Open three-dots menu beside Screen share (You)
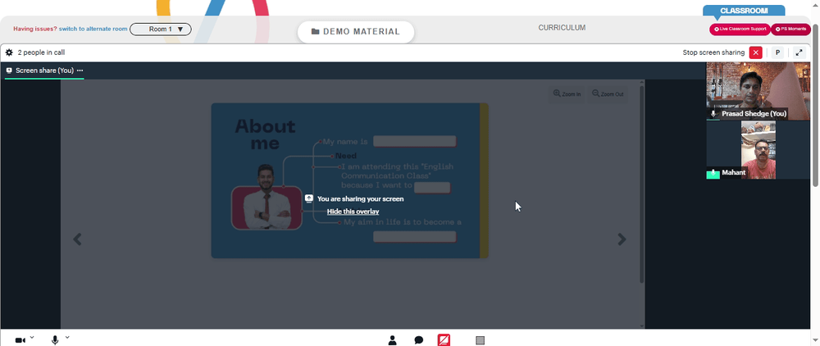Screen dimensions: 820x346 [80, 71]
